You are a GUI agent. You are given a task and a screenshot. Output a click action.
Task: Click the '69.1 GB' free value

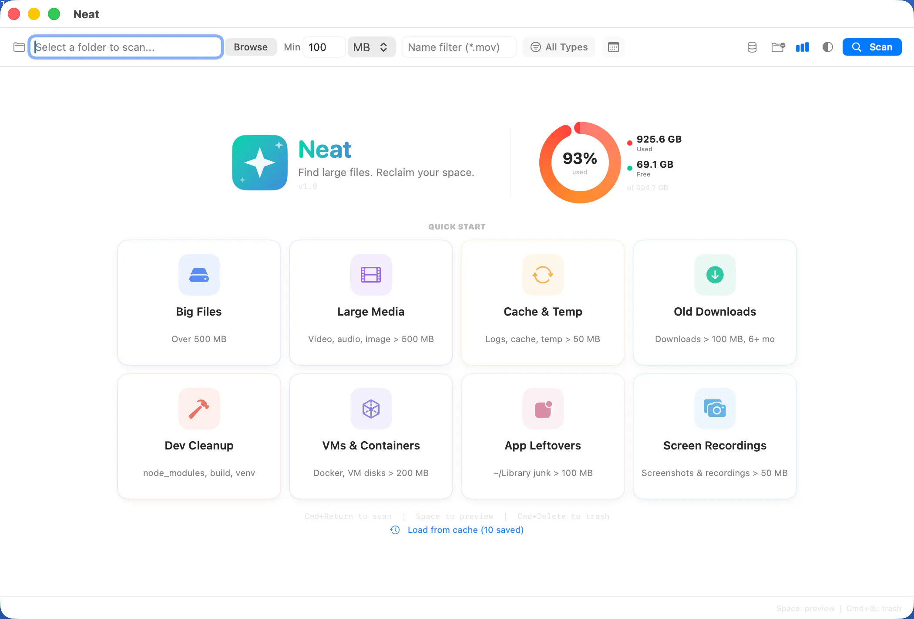pos(655,164)
